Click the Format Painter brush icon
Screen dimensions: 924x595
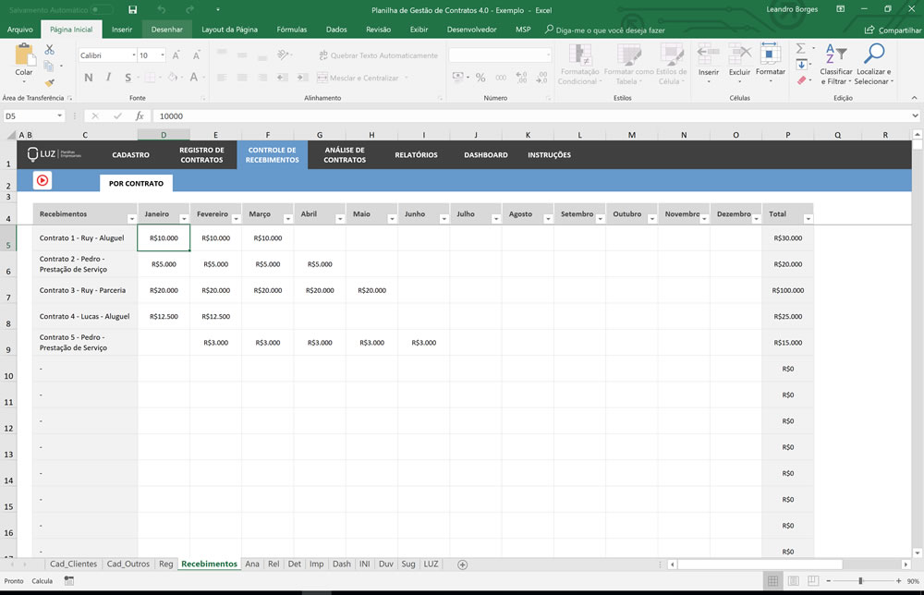50,82
